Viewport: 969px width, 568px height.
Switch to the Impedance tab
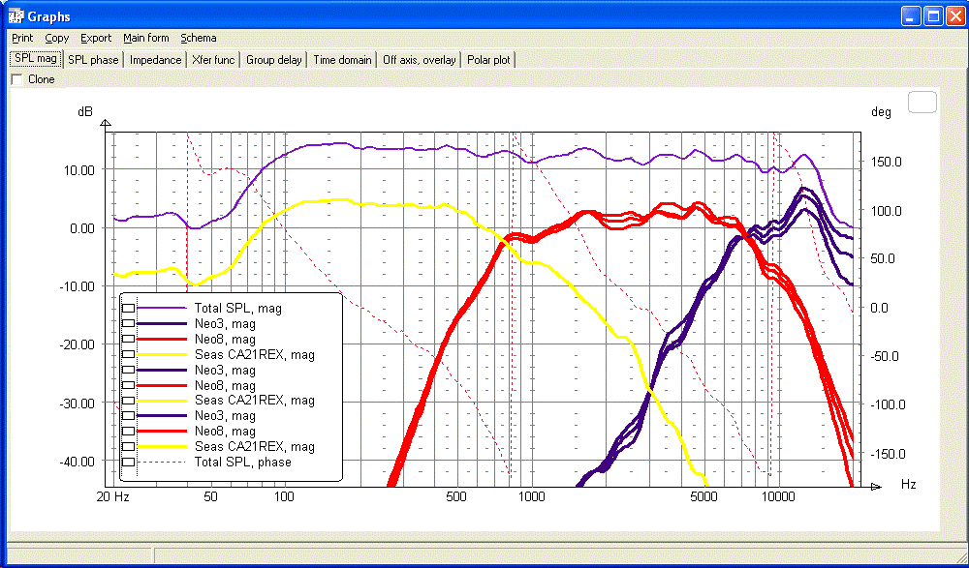156,60
